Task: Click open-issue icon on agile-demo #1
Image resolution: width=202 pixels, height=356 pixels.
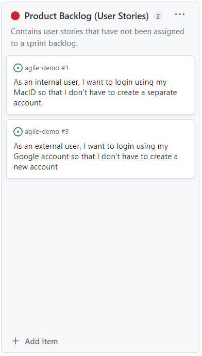Action: pyautogui.click(x=18, y=68)
